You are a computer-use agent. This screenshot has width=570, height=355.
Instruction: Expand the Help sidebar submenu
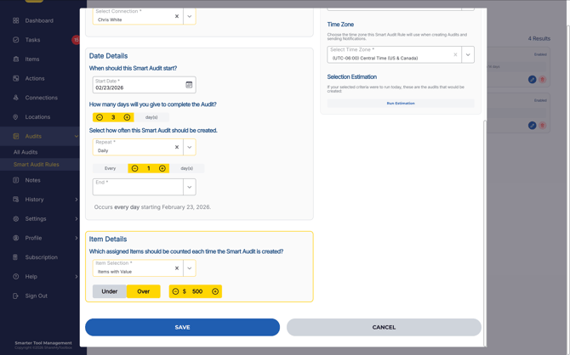(x=77, y=276)
